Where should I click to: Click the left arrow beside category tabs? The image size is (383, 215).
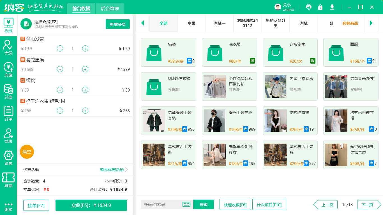click(142, 24)
